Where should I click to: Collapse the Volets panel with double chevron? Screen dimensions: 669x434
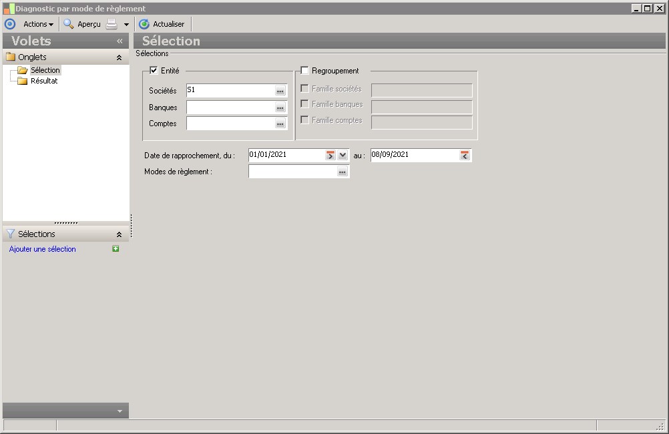click(x=120, y=41)
